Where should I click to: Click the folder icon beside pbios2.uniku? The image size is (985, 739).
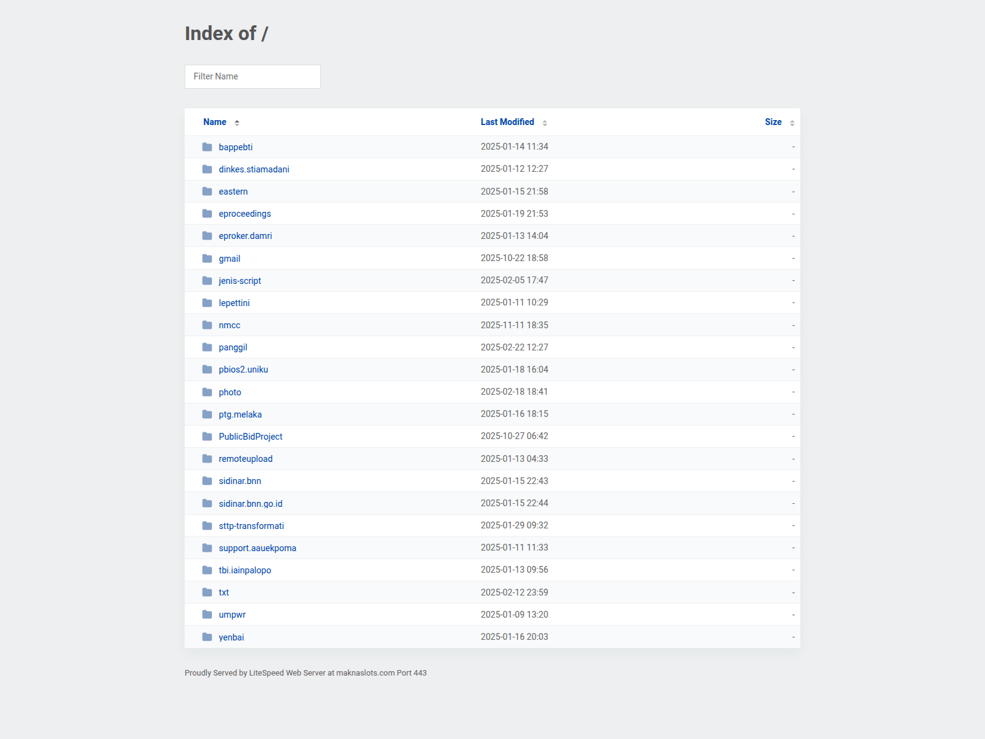pos(207,369)
